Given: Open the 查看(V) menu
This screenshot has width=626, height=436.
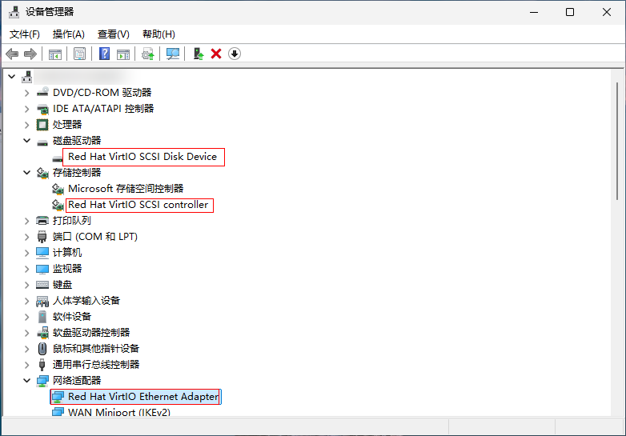Looking at the screenshot, I should pyautogui.click(x=114, y=34).
